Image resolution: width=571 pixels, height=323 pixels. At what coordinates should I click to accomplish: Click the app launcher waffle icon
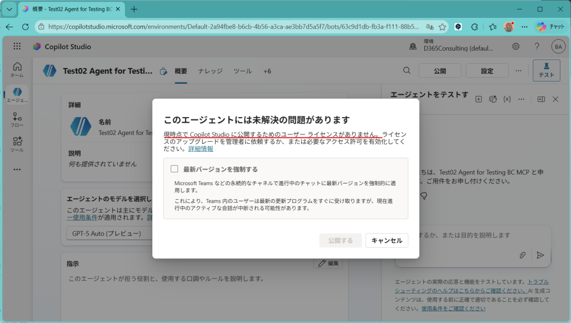pyautogui.click(x=17, y=47)
